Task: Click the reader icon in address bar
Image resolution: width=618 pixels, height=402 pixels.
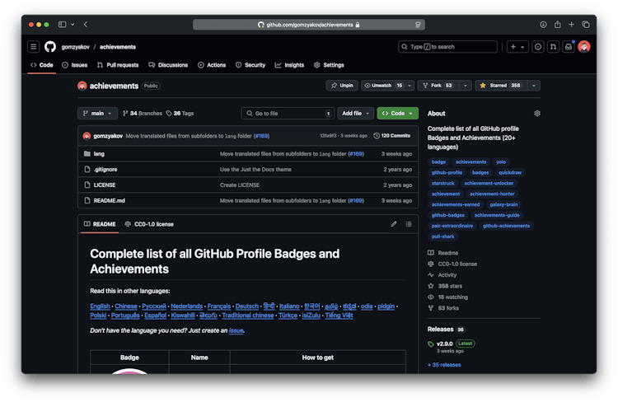Action: pos(418,25)
